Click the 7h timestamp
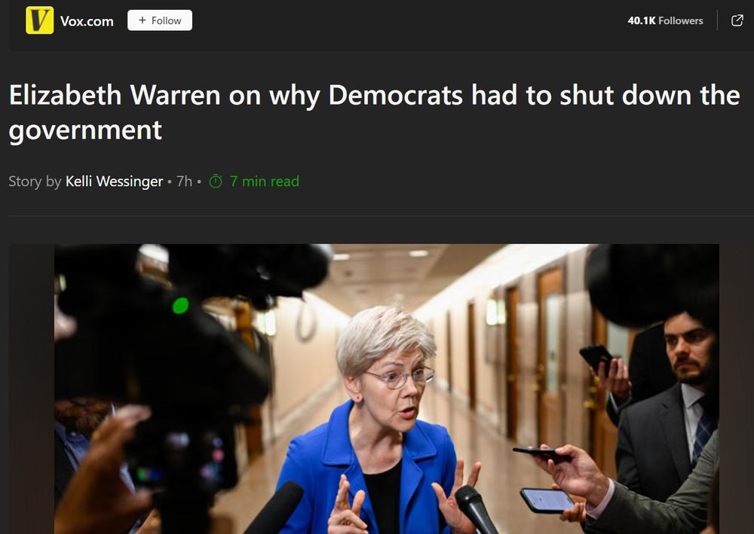The height and width of the screenshot is (534, 754). (184, 181)
